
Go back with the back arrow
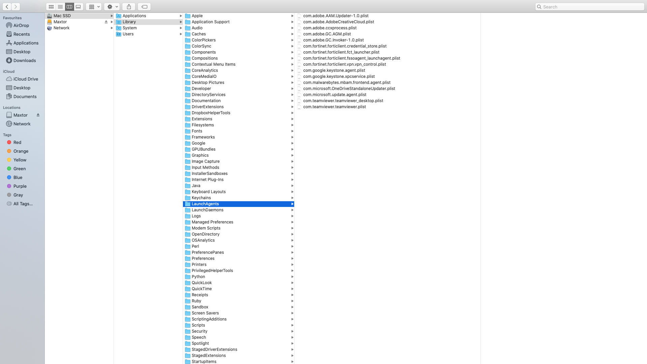(x=7, y=7)
